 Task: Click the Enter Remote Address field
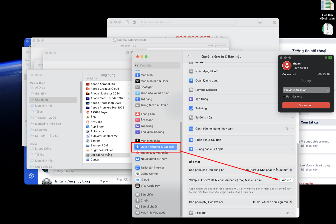[x=187, y=22]
